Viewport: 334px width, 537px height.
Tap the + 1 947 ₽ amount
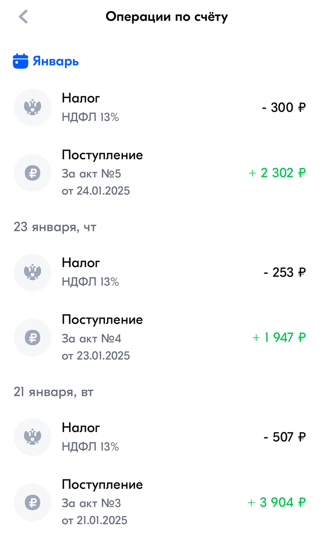click(x=279, y=338)
